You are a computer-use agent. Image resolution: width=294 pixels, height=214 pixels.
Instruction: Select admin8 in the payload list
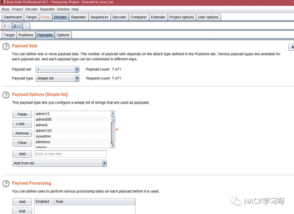click(x=73, y=125)
